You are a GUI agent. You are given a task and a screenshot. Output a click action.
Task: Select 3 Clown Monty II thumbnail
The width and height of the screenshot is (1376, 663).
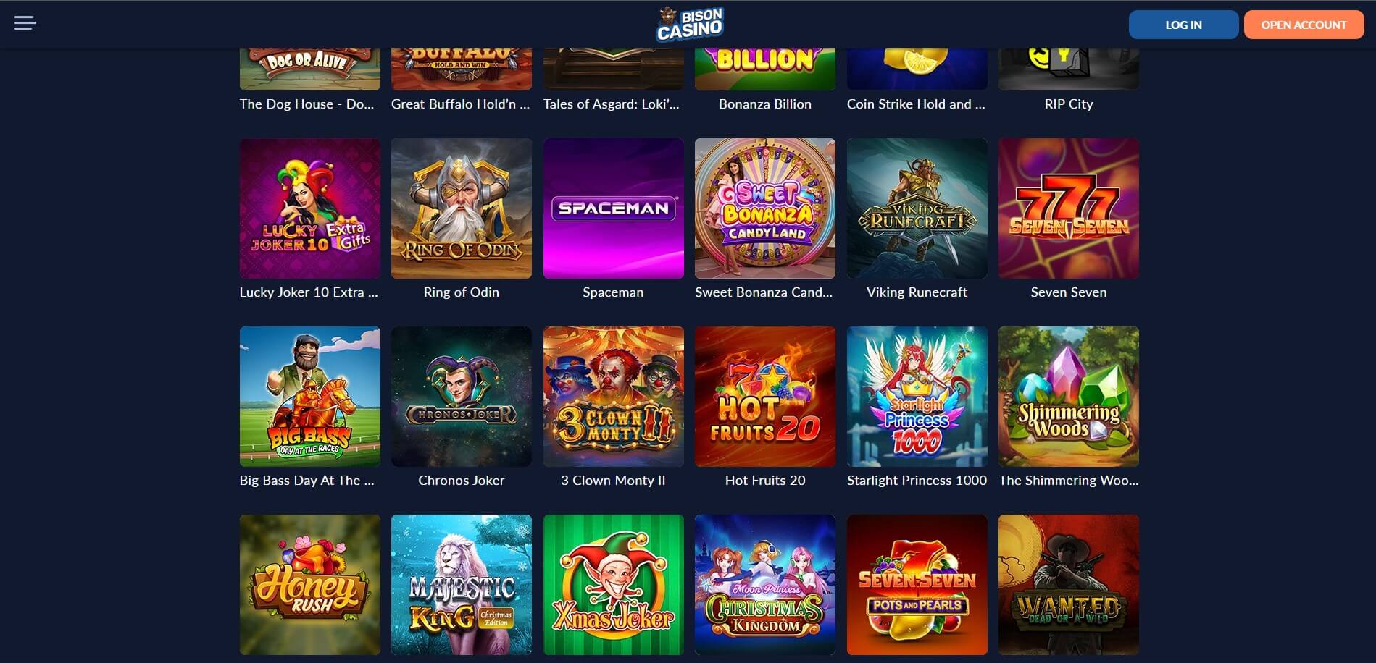(613, 397)
